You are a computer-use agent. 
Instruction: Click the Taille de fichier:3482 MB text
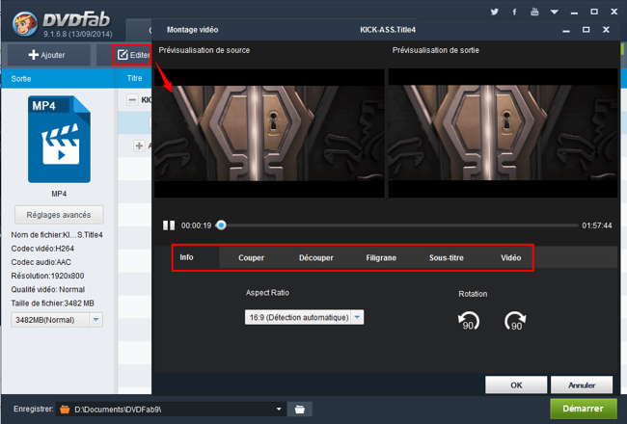tap(52, 304)
